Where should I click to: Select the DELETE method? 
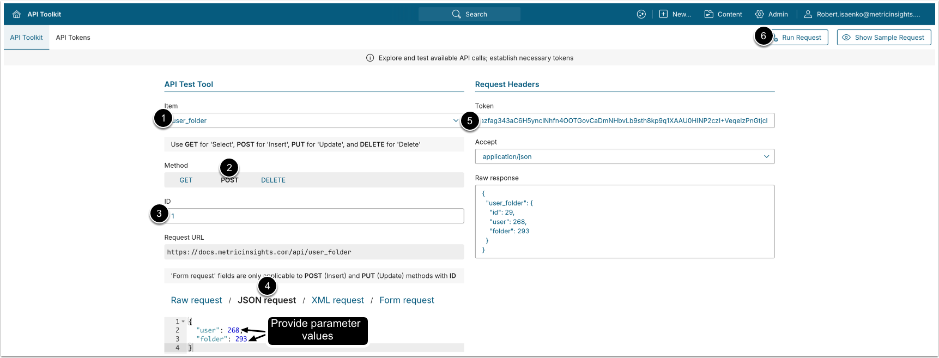[x=273, y=180]
